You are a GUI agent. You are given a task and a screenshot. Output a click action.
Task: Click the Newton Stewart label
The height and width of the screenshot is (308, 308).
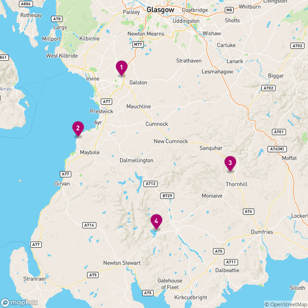point(122,263)
